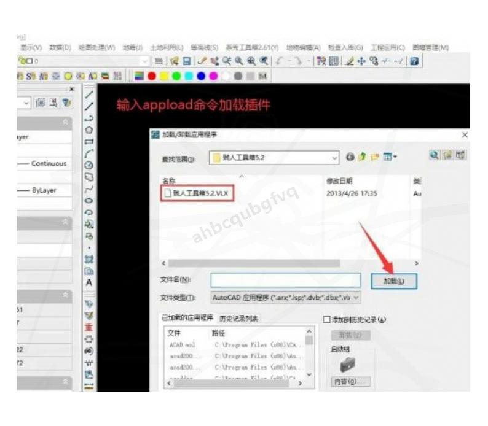Select the Circle draw tool
Viewport: 488px width, 426px height.
[89, 165]
